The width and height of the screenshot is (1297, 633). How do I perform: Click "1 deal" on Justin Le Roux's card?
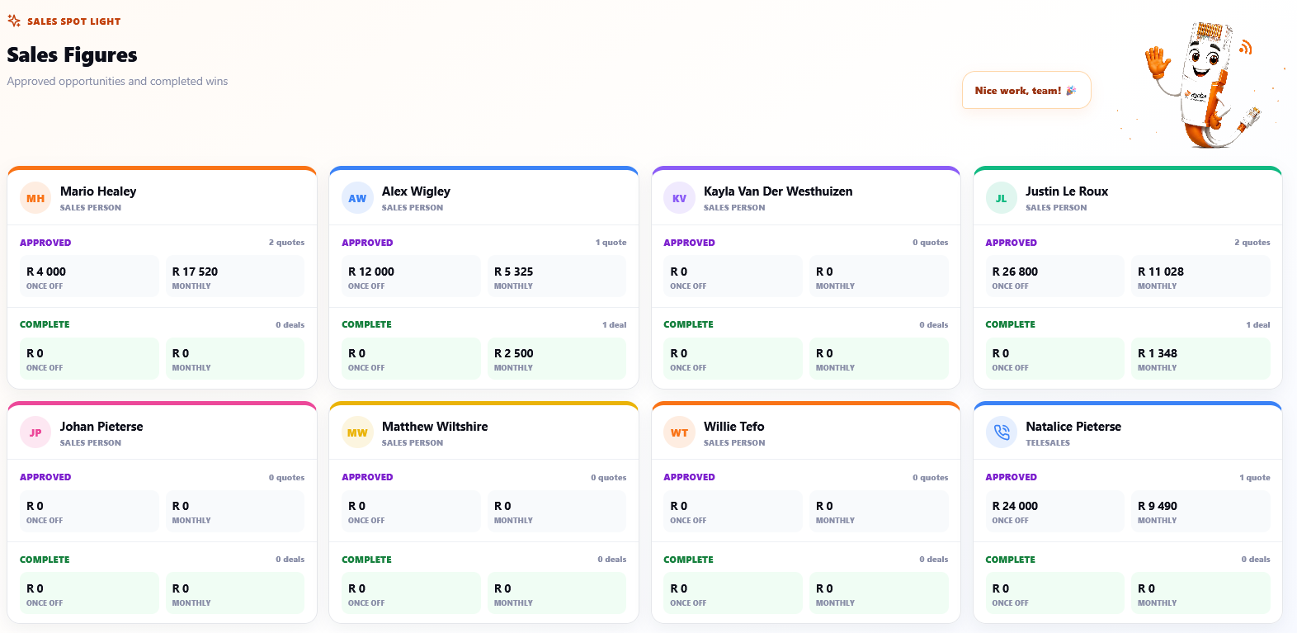[1258, 325]
